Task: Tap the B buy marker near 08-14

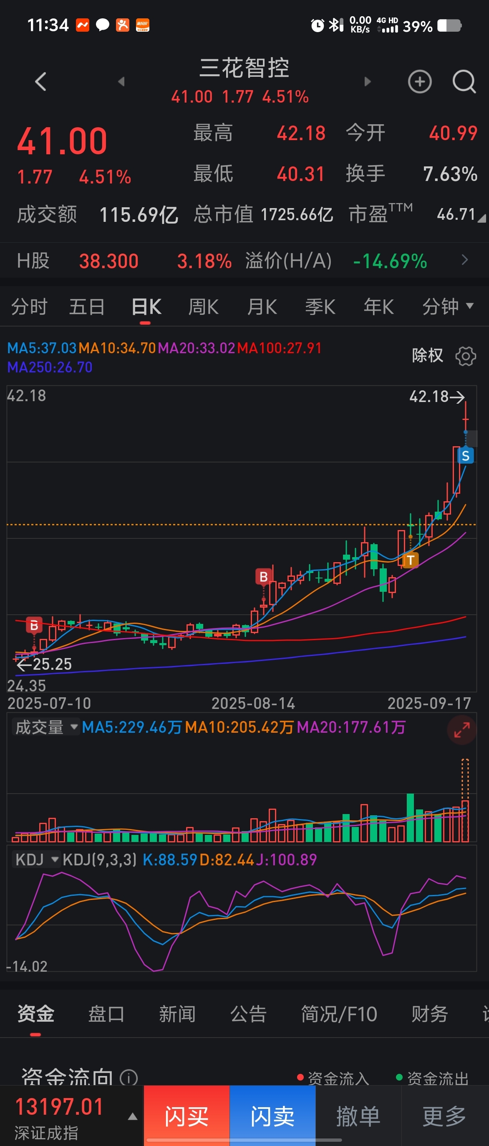Action: click(263, 577)
